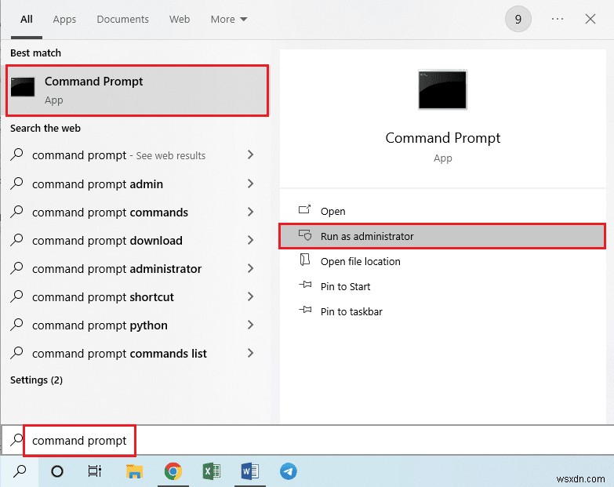The height and width of the screenshot is (487, 614).
Task: Click the Run as administrator shield icon
Action: click(x=305, y=235)
